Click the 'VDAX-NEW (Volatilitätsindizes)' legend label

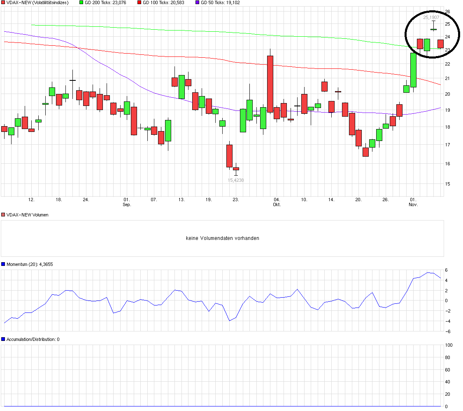click(37, 2)
